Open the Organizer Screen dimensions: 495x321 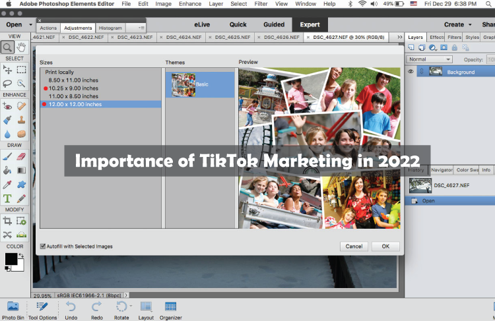170,306
